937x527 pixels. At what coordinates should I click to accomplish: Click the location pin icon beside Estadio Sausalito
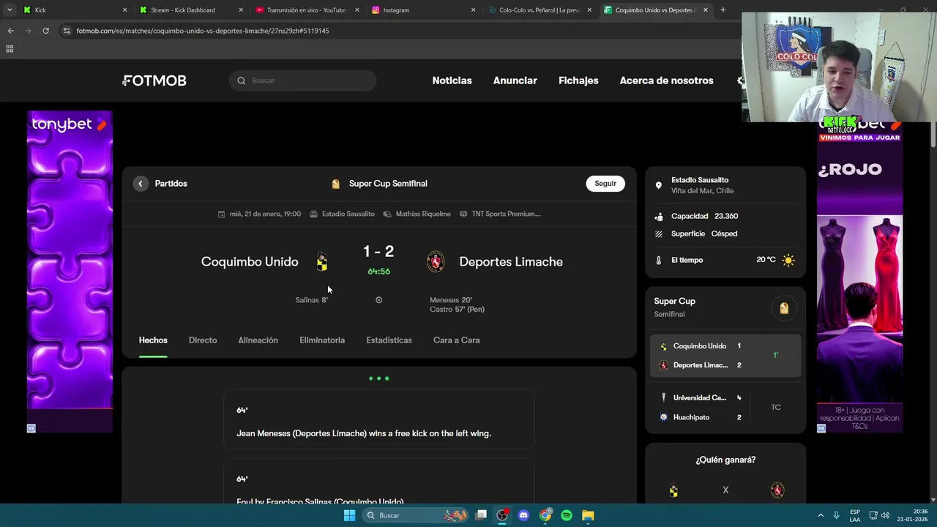point(658,185)
